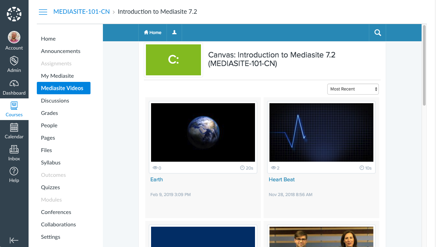Open the Calendar icon
The width and height of the screenshot is (436, 247).
[x=14, y=127]
